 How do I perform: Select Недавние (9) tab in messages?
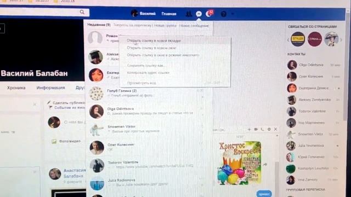99,25
